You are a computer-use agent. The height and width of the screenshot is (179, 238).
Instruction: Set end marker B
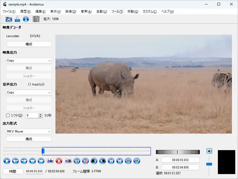[68, 161]
